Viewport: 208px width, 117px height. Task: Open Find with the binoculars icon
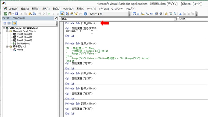point(34,14)
